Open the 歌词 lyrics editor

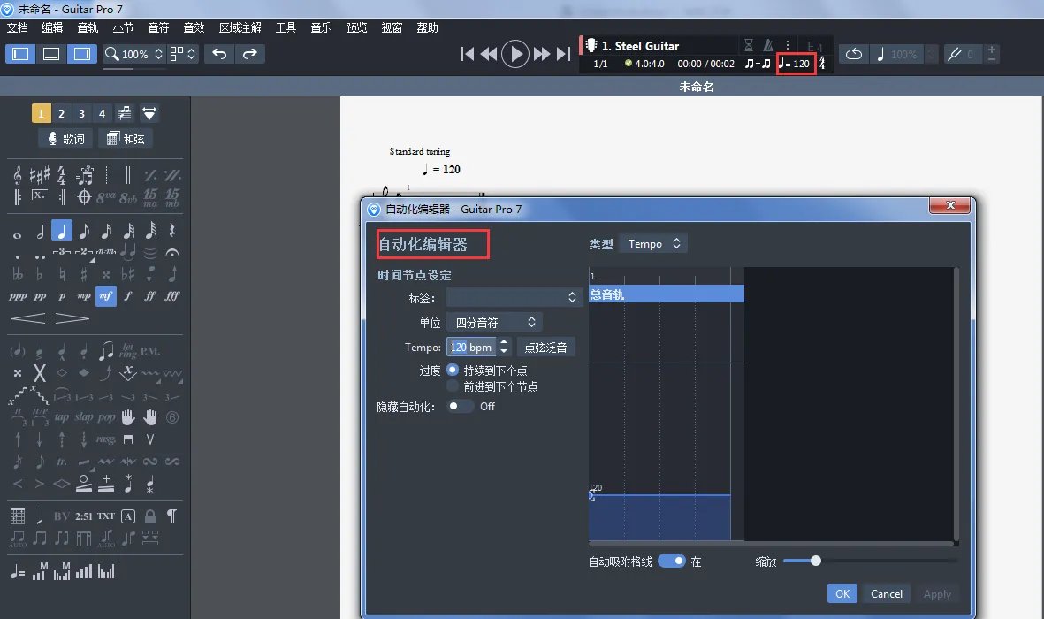point(65,138)
